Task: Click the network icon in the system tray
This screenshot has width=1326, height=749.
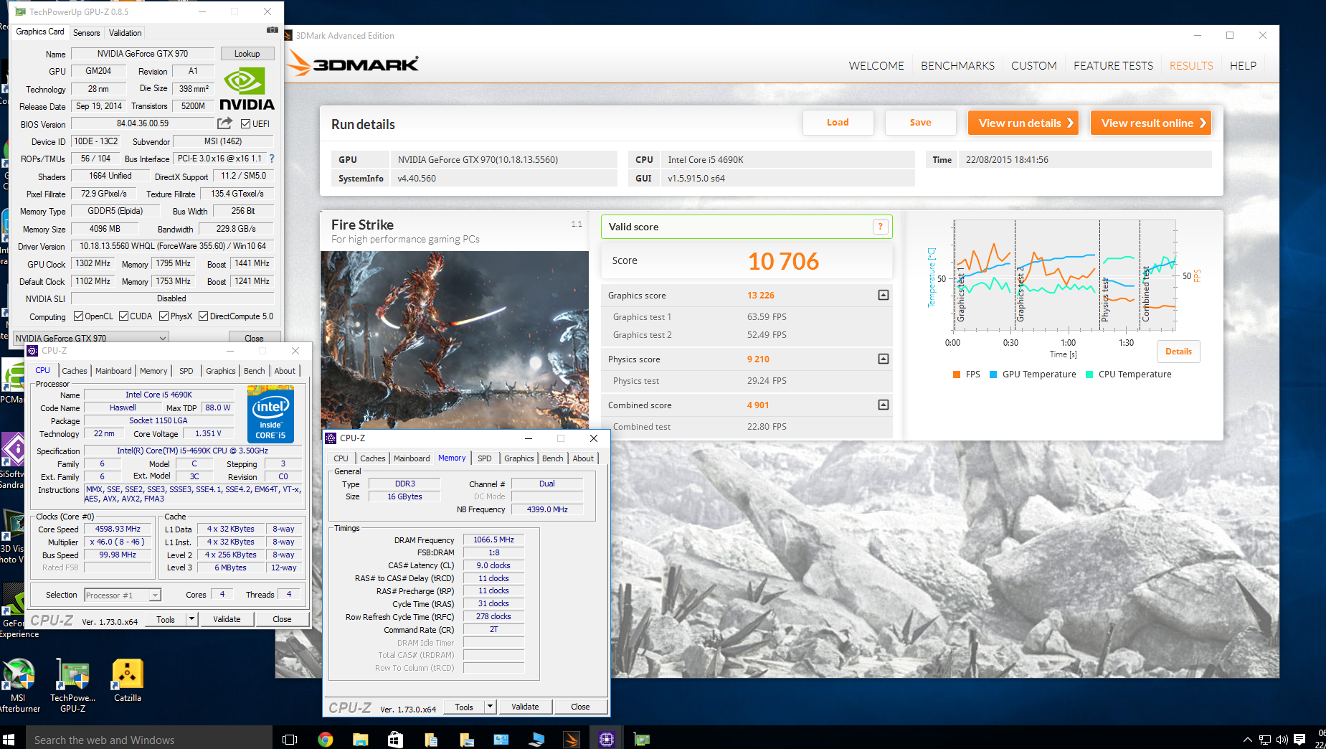Action: click(x=1265, y=739)
